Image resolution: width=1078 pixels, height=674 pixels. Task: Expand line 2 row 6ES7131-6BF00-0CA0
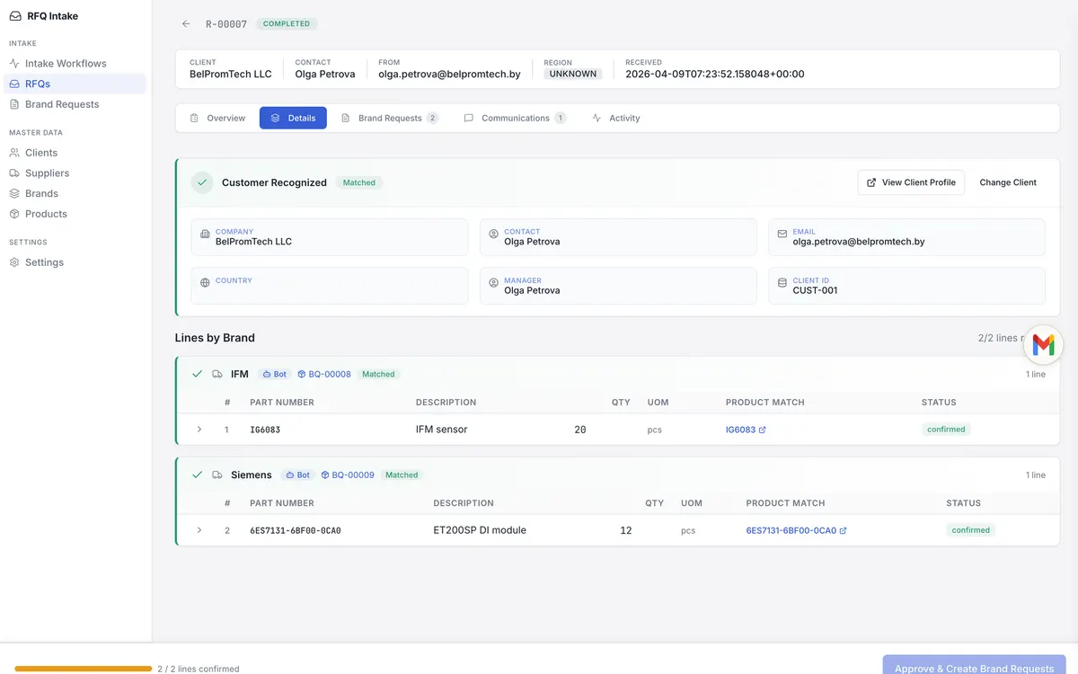[199, 530]
